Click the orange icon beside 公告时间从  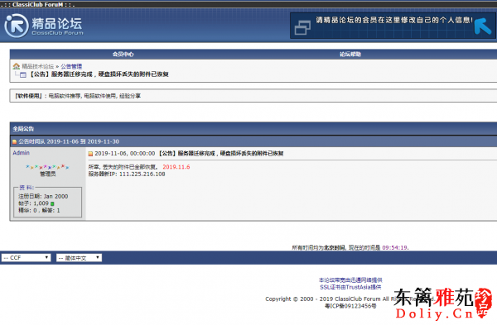15,141
